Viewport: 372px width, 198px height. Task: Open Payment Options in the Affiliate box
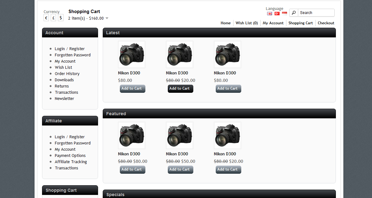tap(70, 156)
